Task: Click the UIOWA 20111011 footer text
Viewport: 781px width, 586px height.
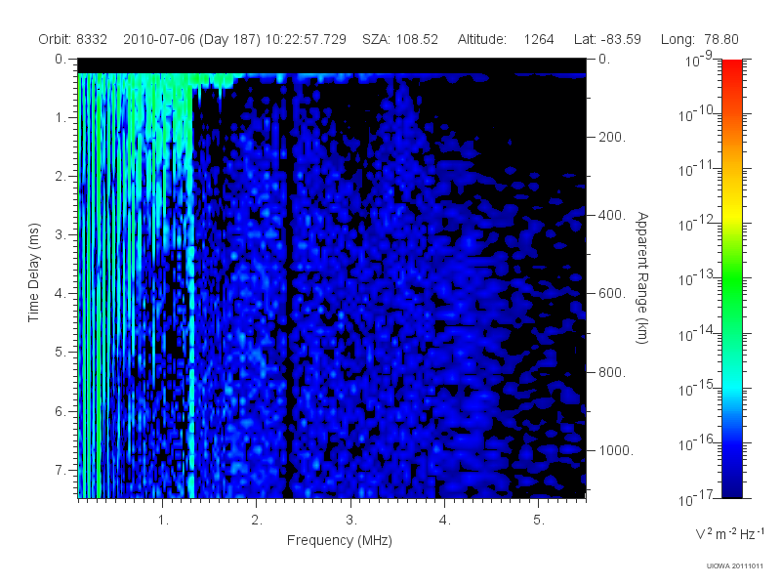Action: click(735, 565)
